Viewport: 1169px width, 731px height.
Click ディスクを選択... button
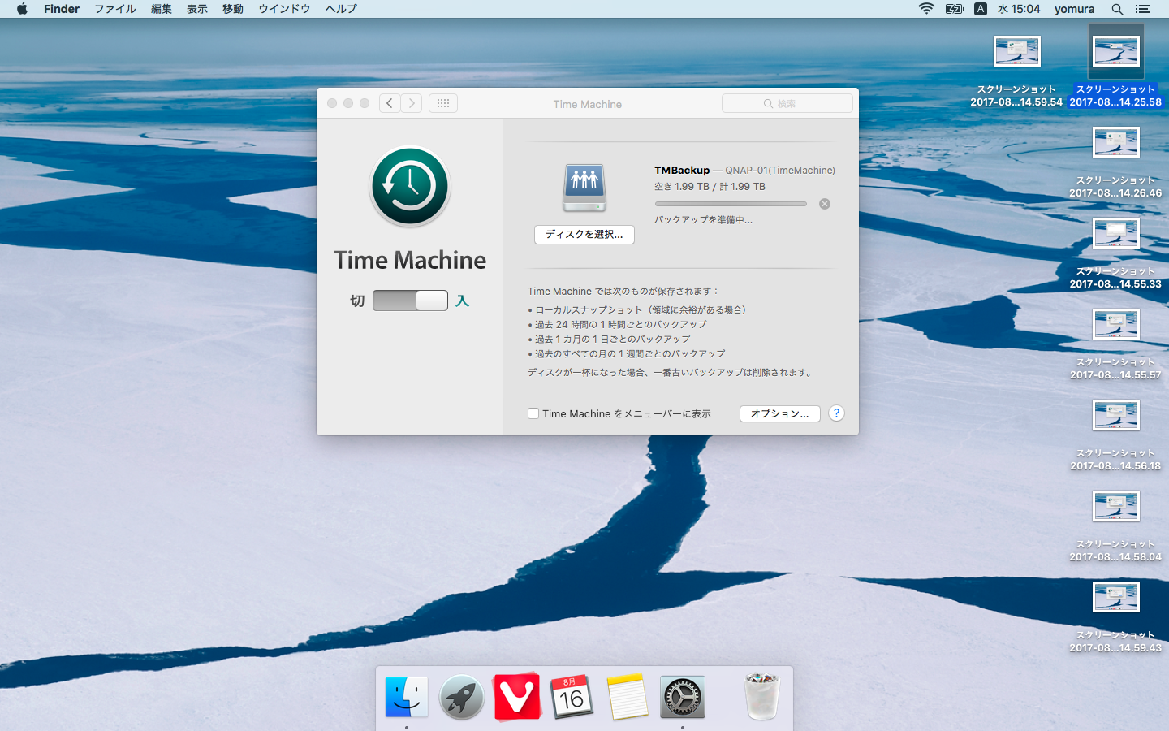pyautogui.click(x=584, y=235)
